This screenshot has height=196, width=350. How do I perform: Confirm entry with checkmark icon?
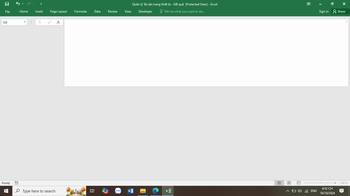(x=49, y=22)
